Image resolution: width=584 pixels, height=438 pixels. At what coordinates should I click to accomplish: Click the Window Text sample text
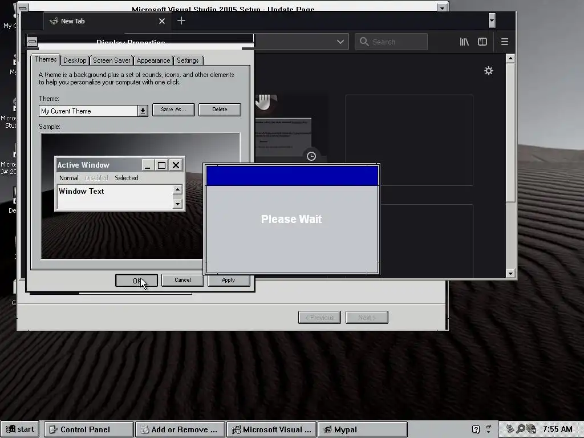coord(81,192)
